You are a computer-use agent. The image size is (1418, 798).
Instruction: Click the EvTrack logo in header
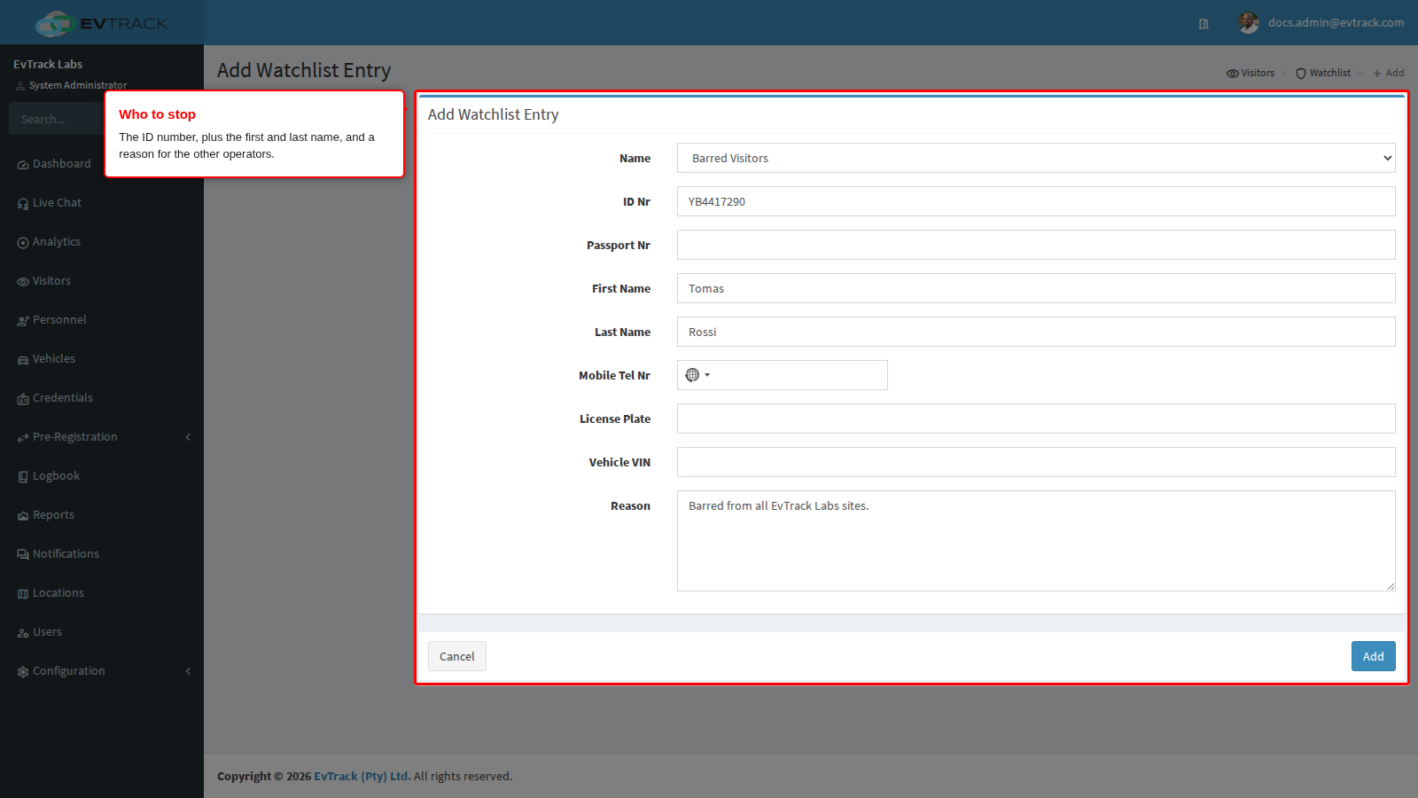pyautogui.click(x=102, y=23)
